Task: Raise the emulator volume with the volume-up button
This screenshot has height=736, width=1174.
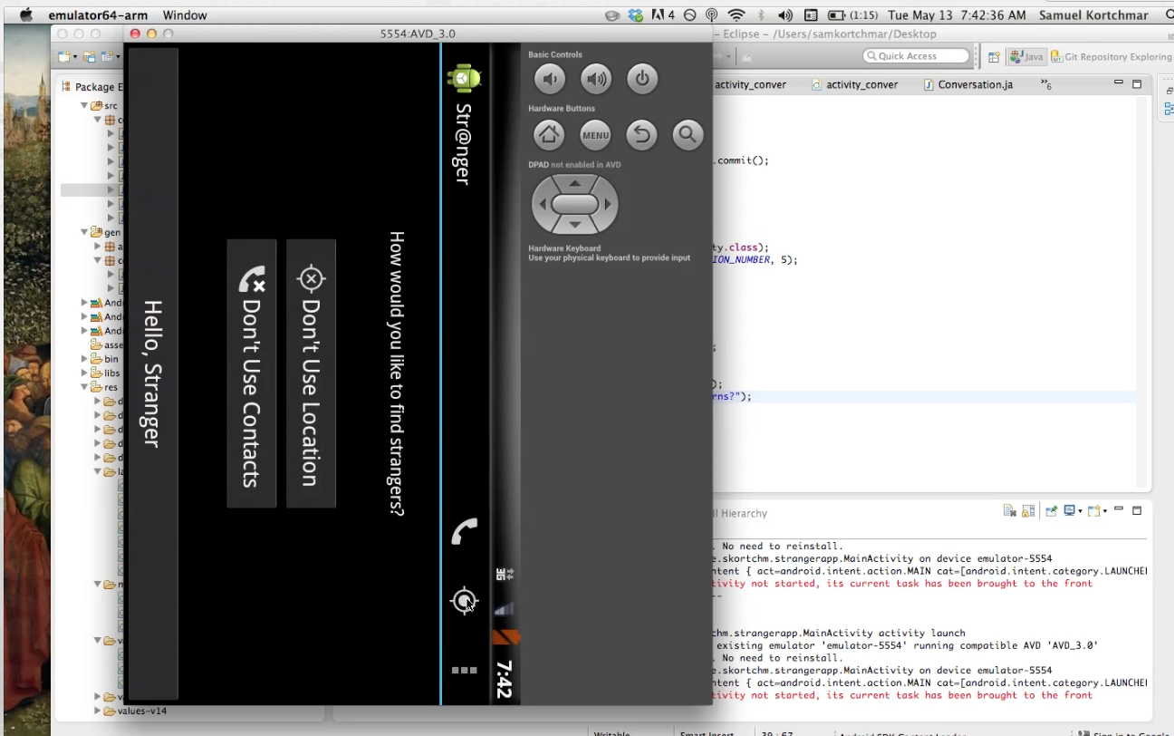Action: tap(596, 79)
